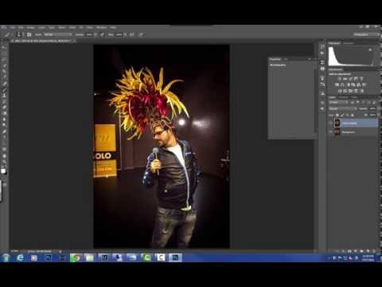Add a Brightness/Contrast adjustment
Viewport: 382px width, 287px height.
click(339, 79)
